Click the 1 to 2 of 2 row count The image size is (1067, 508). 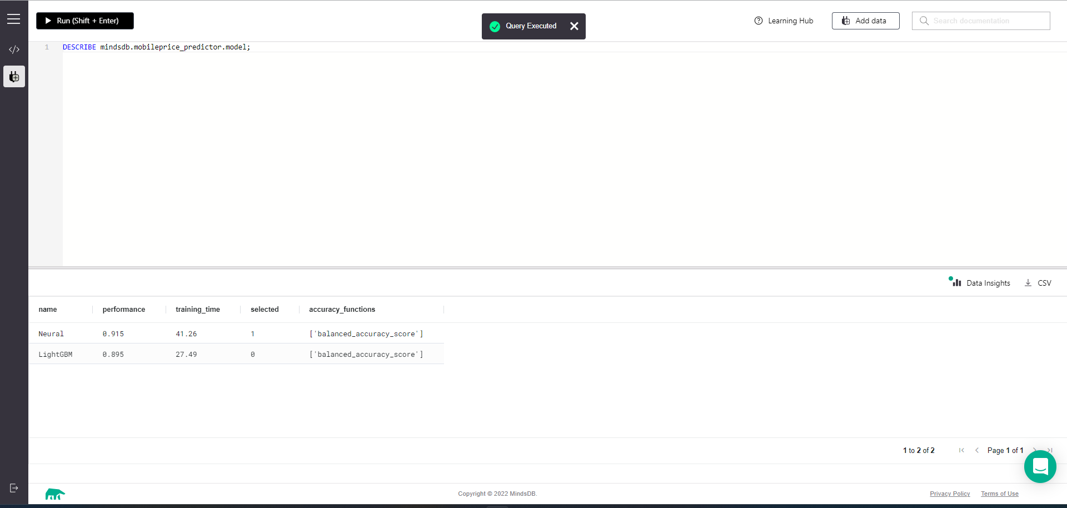(x=919, y=450)
